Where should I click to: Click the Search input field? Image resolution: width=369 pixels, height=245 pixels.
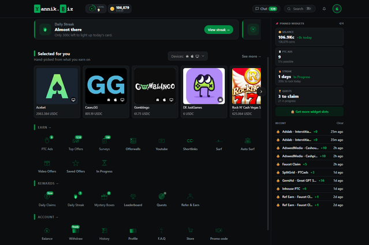pos(300,9)
